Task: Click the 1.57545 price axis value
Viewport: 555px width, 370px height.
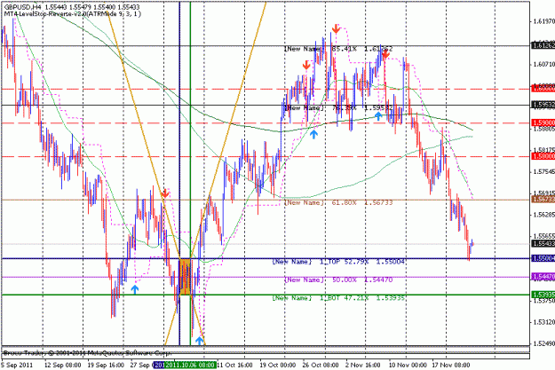Action: pos(544,172)
